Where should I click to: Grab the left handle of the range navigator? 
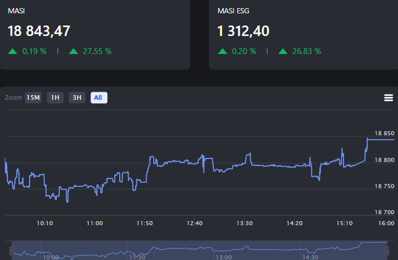tap(12, 251)
